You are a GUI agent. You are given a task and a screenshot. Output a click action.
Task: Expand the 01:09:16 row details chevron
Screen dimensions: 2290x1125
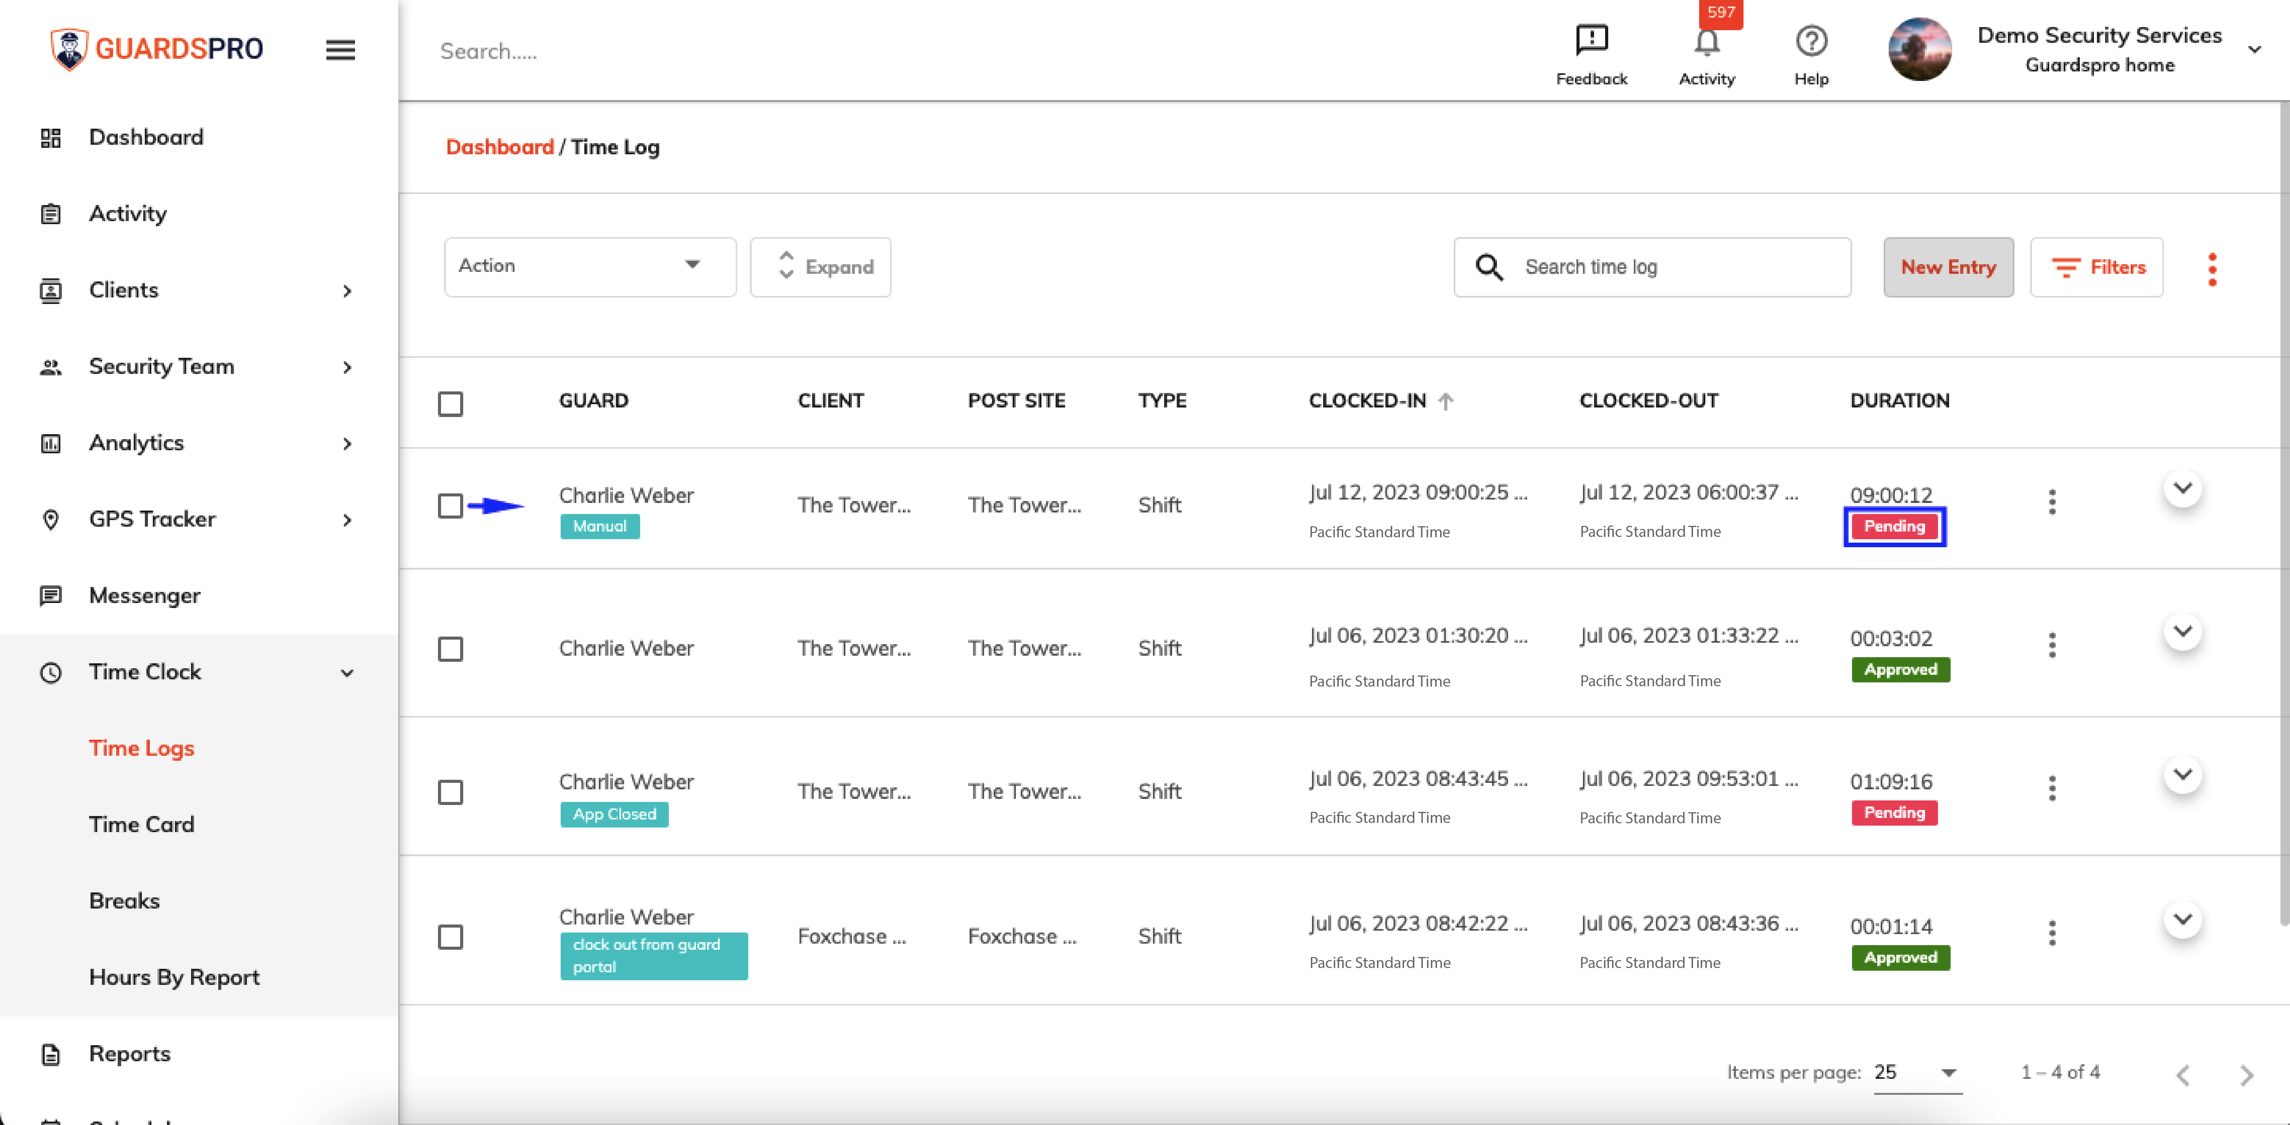(2183, 774)
